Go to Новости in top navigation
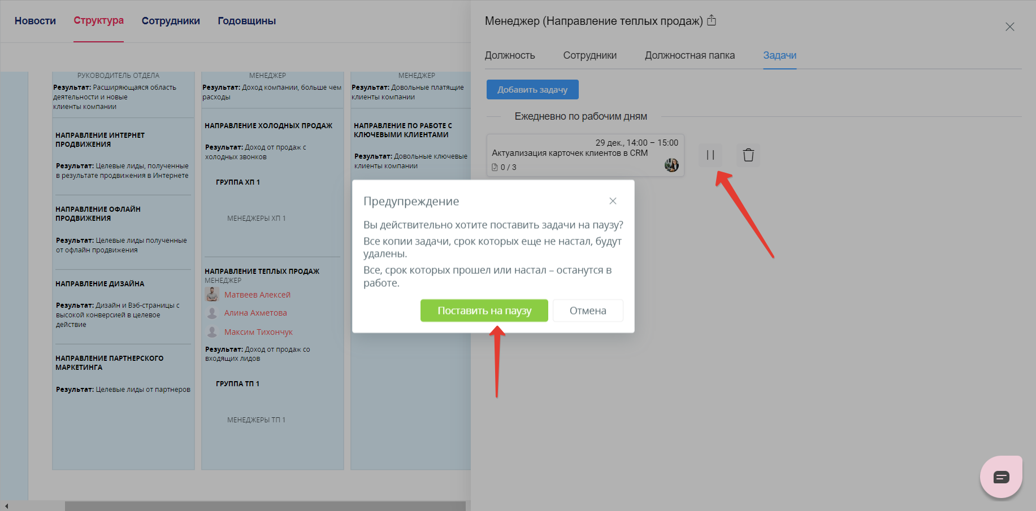This screenshot has width=1036, height=511. click(35, 21)
